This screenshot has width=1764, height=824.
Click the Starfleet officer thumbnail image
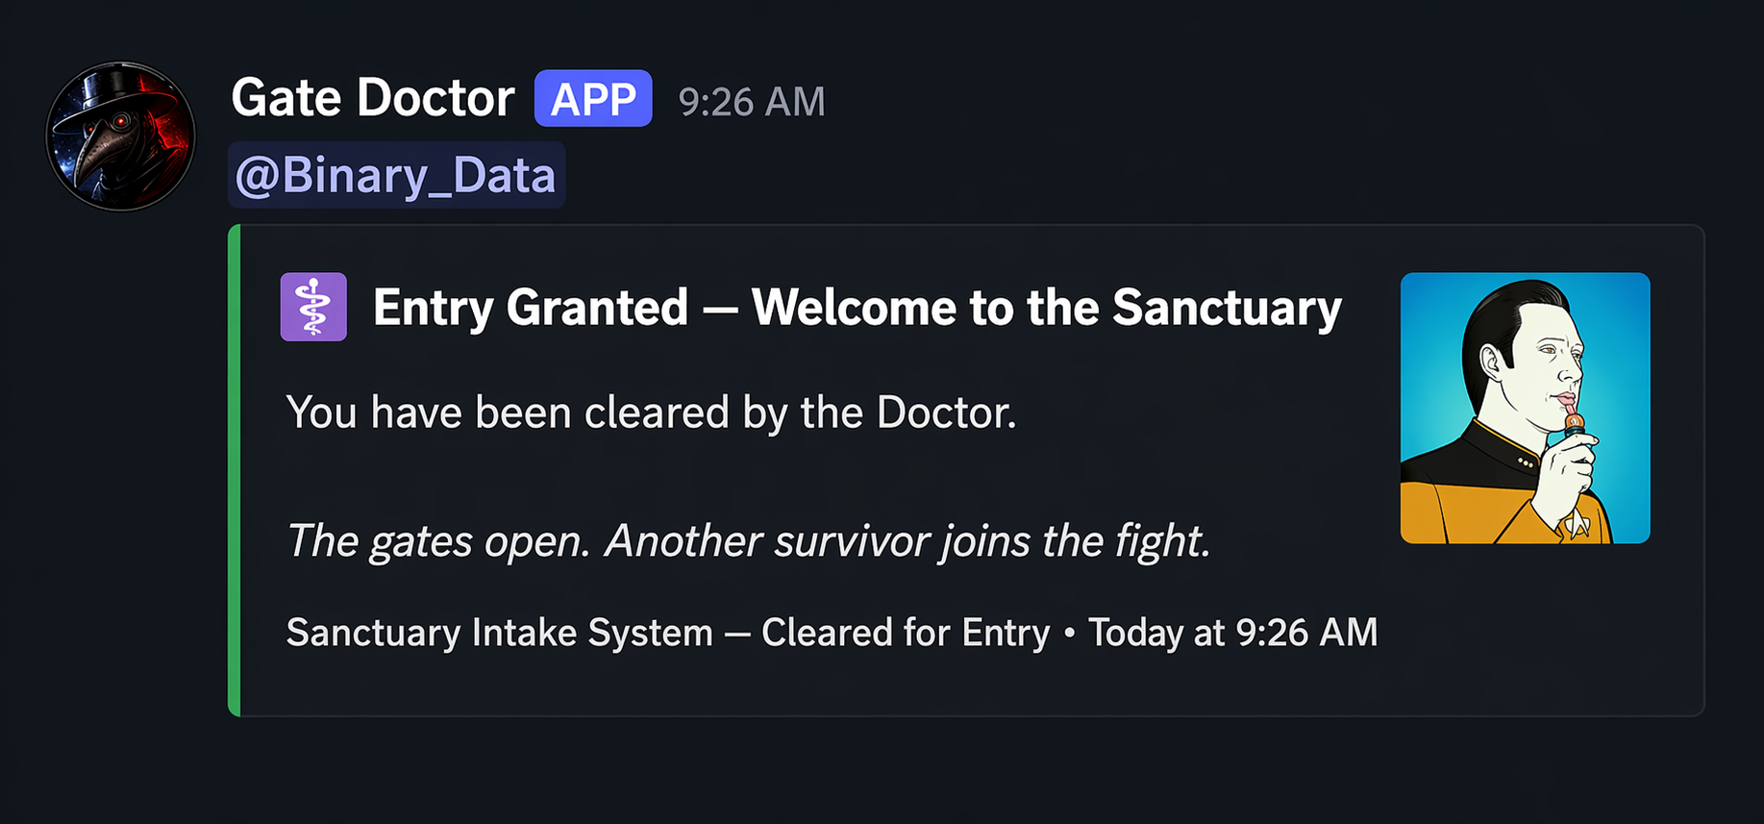(x=1524, y=408)
